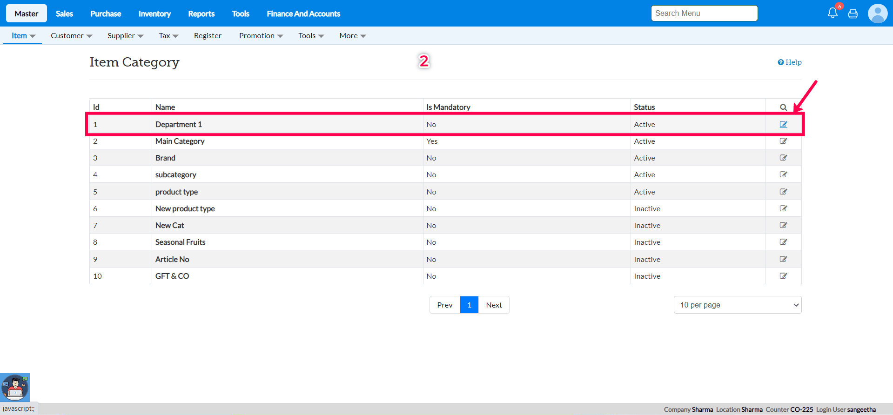Click the Search Menu input field
893x415 pixels.
(x=704, y=13)
